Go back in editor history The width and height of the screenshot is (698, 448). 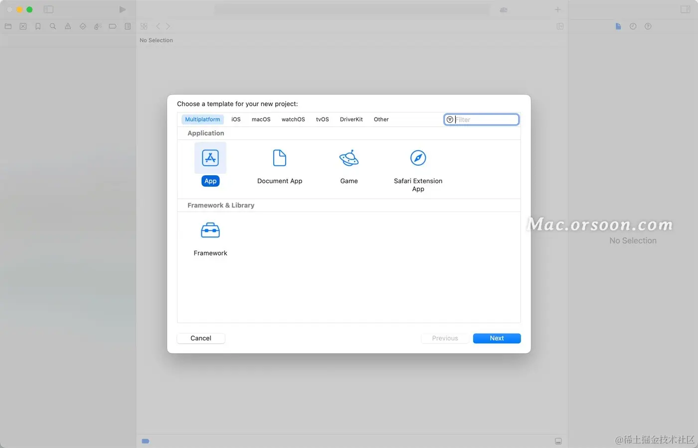coord(158,26)
